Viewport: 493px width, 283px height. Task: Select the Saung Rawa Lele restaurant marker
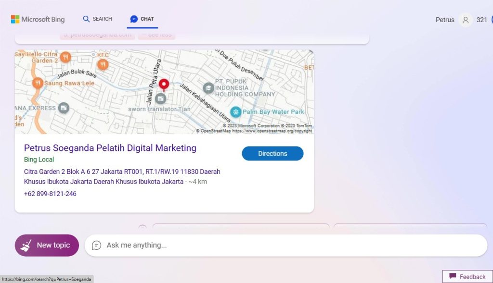click(x=38, y=83)
